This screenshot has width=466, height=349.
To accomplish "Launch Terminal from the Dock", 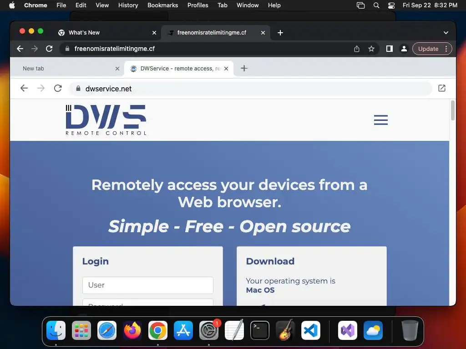I will coord(260,330).
